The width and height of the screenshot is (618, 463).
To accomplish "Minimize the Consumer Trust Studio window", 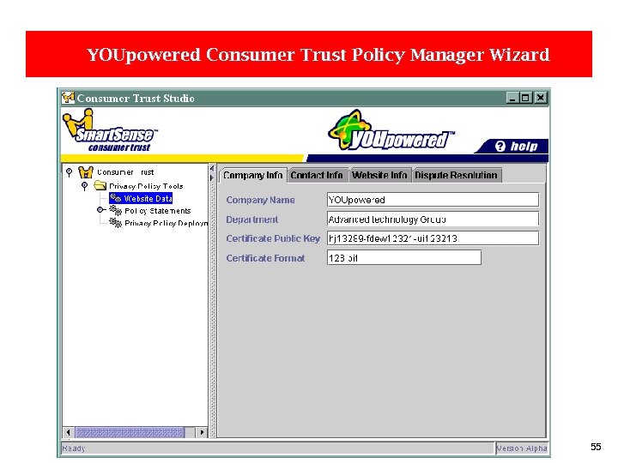I will coord(512,98).
